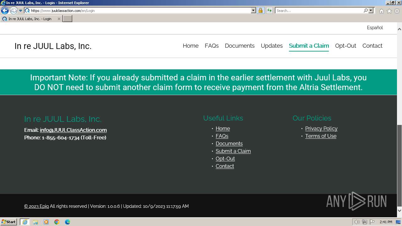402x226 pixels.
Task: Open the Terms of Use link
Action: pos(321,136)
